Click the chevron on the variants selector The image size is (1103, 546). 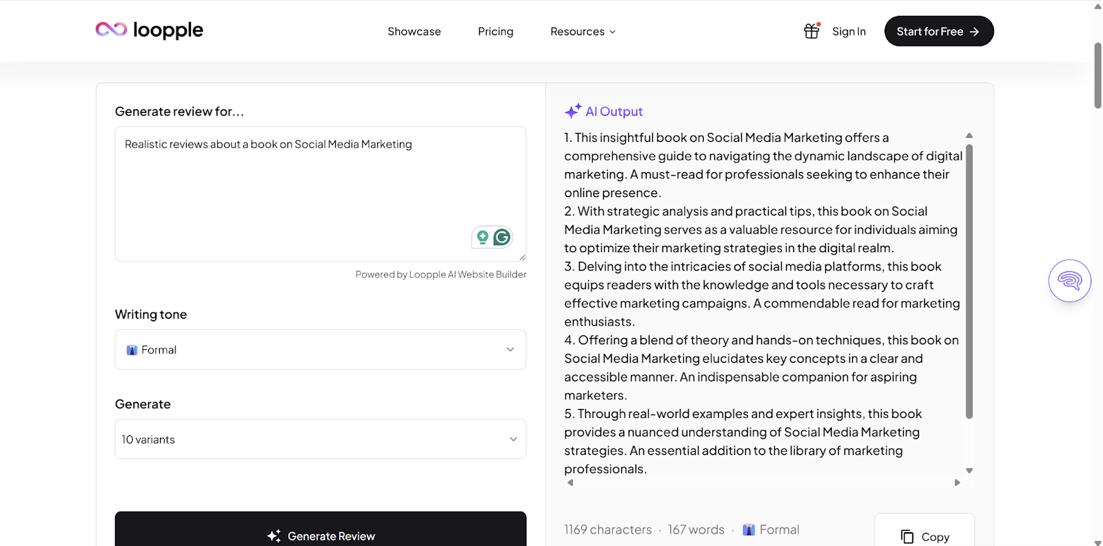pos(513,439)
